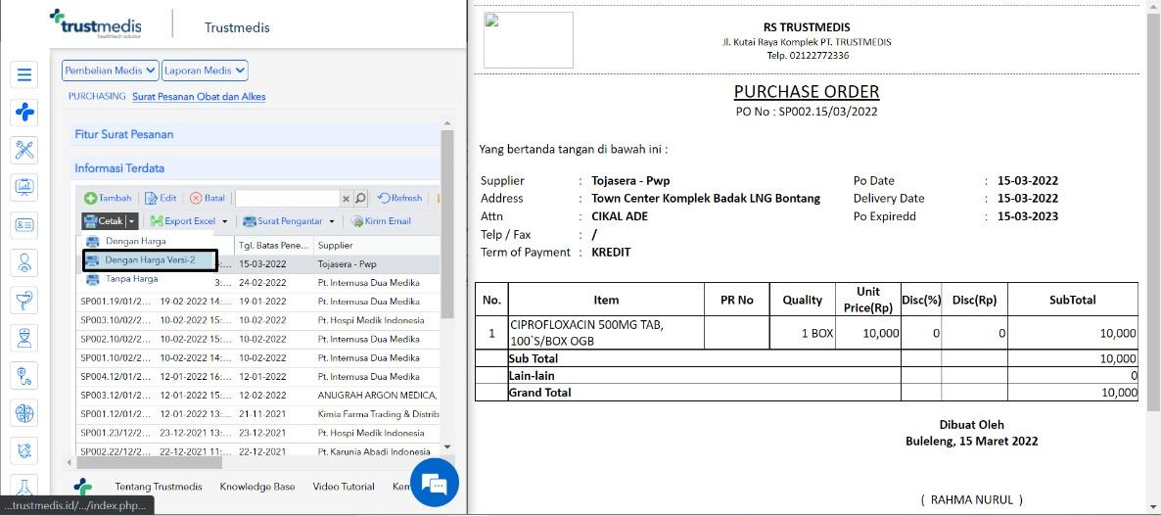
Task: Open the brain sidebar icon
Action: point(24,413)
